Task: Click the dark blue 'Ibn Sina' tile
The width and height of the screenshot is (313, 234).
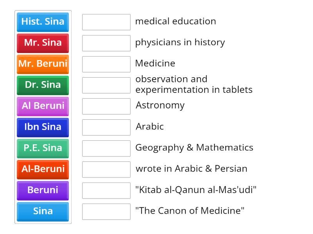Action: click(43, 128)
